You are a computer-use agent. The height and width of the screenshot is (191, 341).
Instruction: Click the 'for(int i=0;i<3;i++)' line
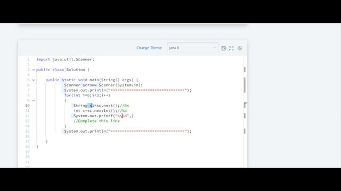[87, 95]
